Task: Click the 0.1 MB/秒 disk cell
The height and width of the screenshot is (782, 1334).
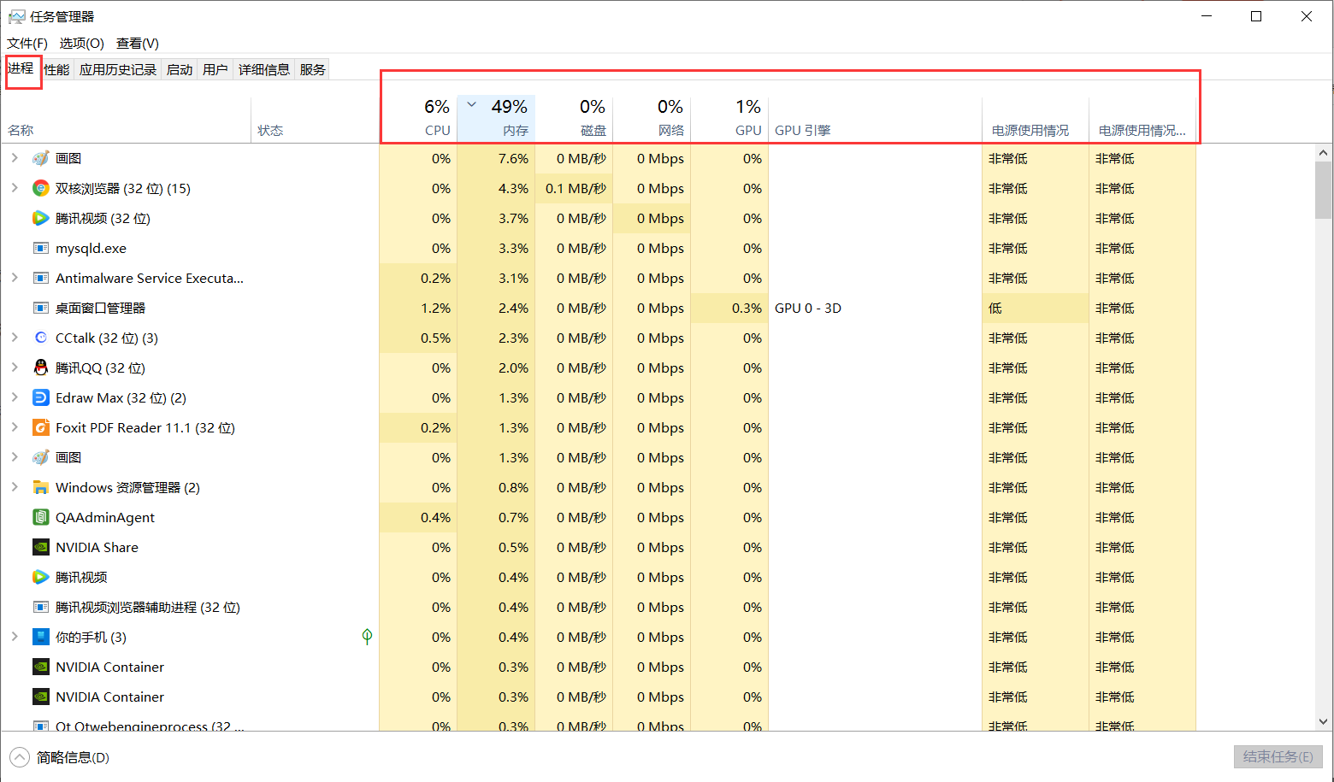Action: click(x=574, y=188)
